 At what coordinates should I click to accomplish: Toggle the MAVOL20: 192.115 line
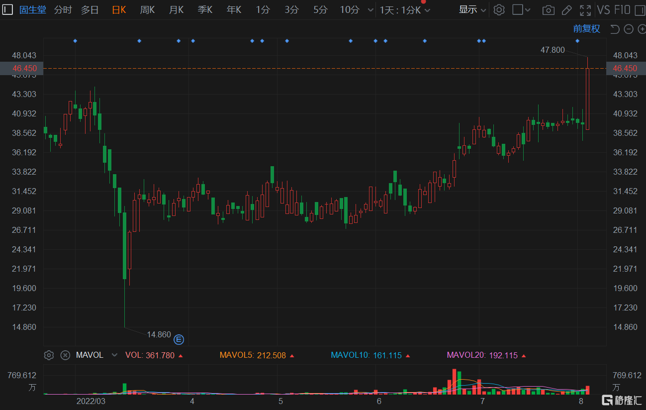(487, 355)
